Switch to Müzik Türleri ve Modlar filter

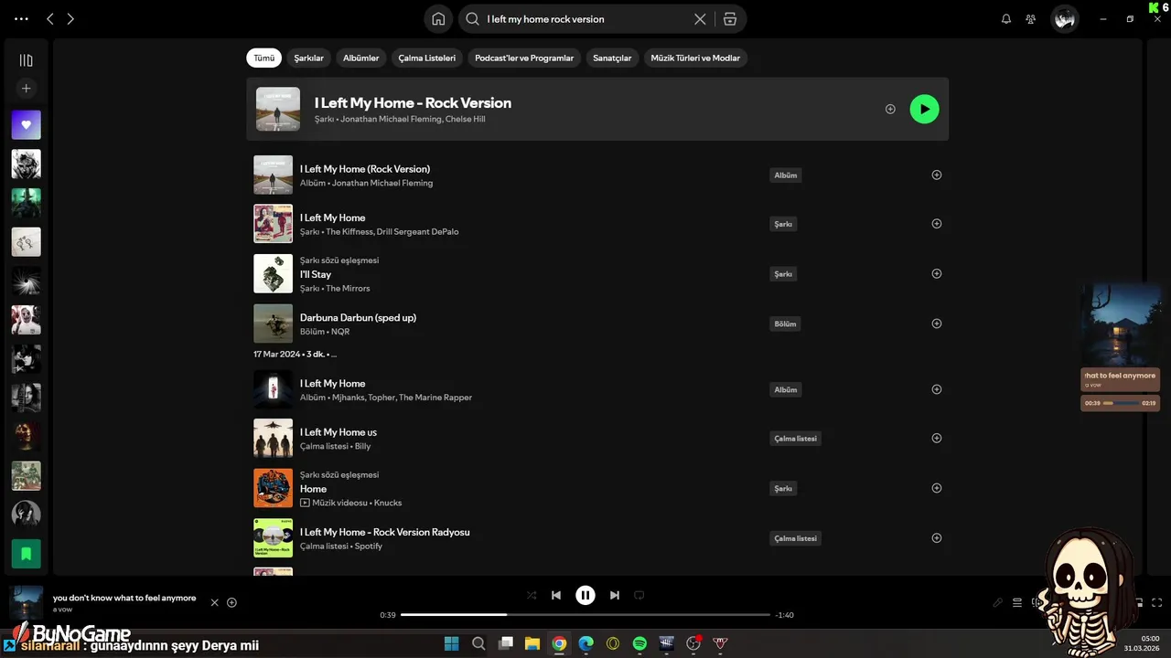tap(695, 58)
